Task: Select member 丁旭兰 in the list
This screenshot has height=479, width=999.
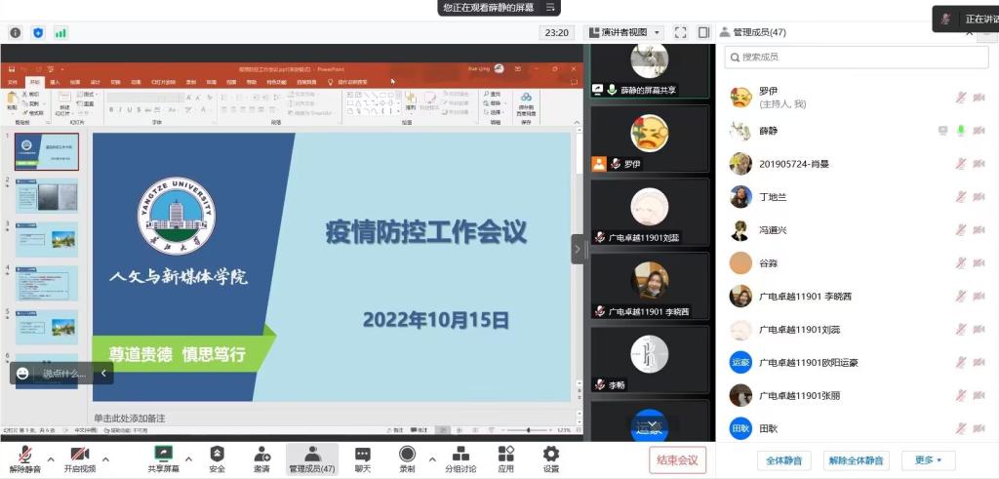Action: 773,197
